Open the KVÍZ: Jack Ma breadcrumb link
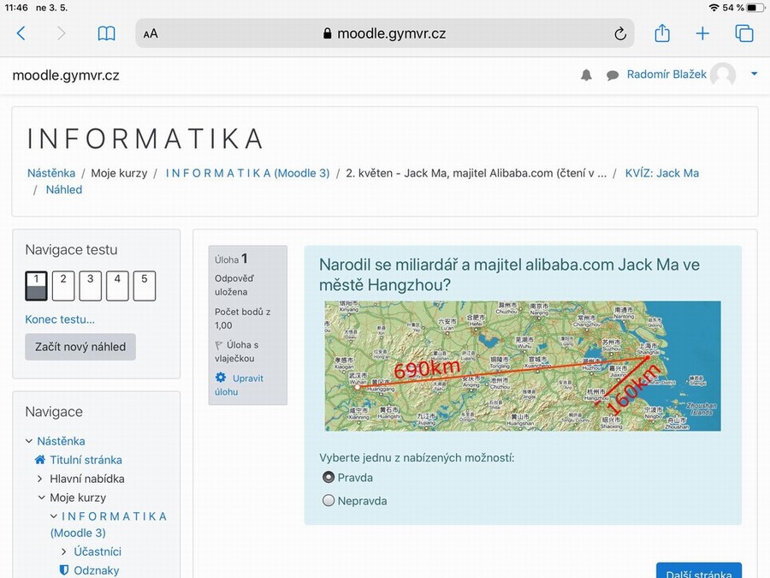770x578 pixels. coord(661,173)
